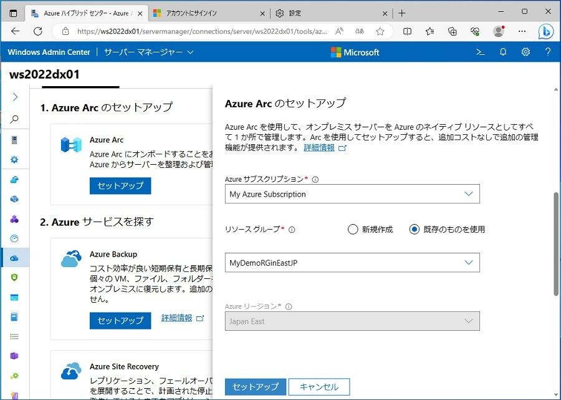Open the server overview icon in the sidebar

click(14, 140)
